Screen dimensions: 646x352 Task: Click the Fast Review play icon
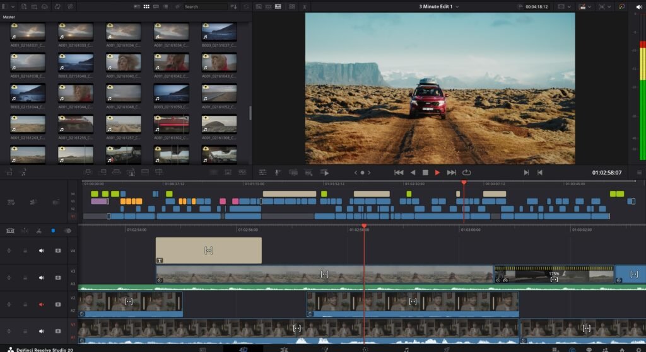coord(325,173)
